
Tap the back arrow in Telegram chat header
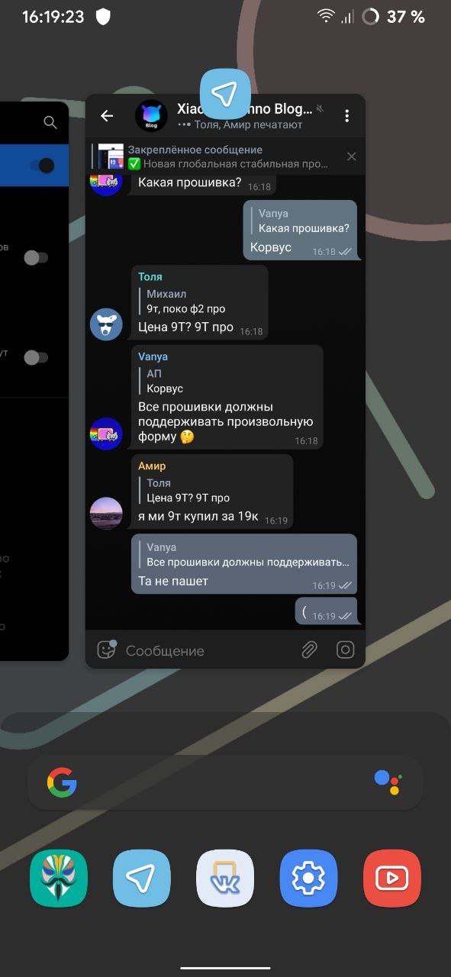[x=107, y=116]
